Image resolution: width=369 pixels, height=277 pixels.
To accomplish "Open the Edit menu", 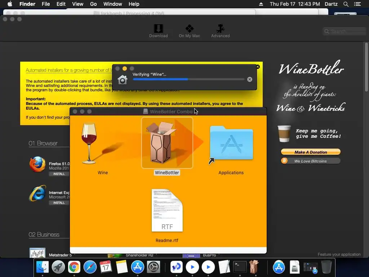I will pyautogui.click(x=61, y=4).
